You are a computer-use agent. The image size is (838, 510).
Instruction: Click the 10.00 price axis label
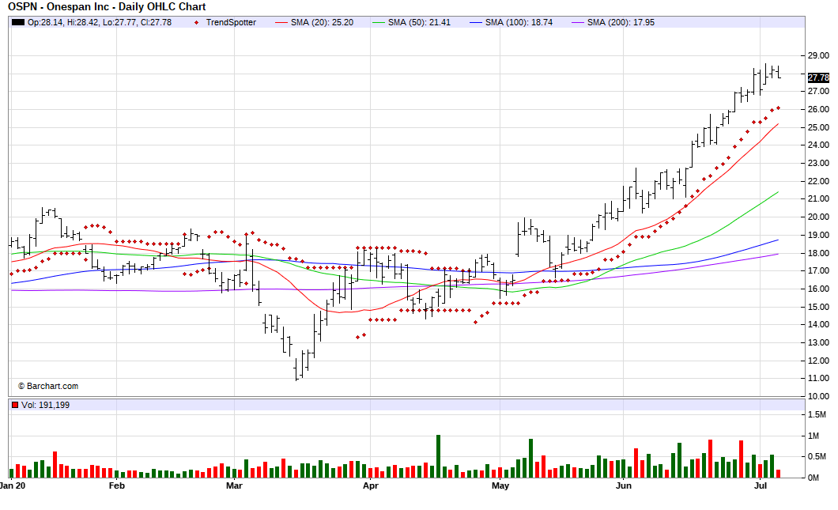click(x=818, y=396)
